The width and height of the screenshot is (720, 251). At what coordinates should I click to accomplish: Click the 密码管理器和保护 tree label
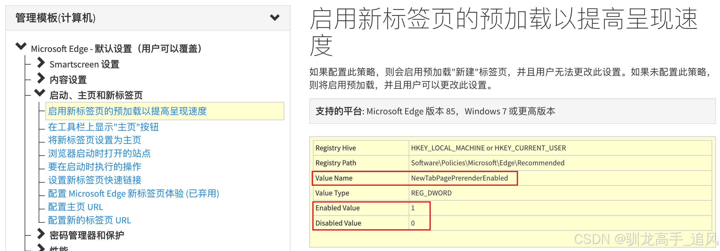coord(87,235)
